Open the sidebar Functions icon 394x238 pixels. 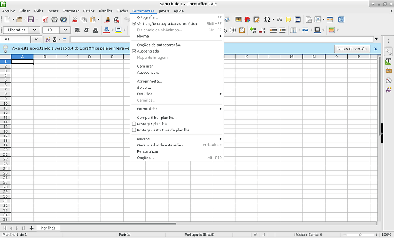tap(389, 90)
